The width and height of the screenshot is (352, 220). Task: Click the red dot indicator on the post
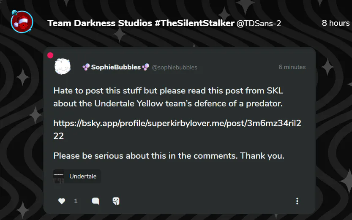pos(50,55)
